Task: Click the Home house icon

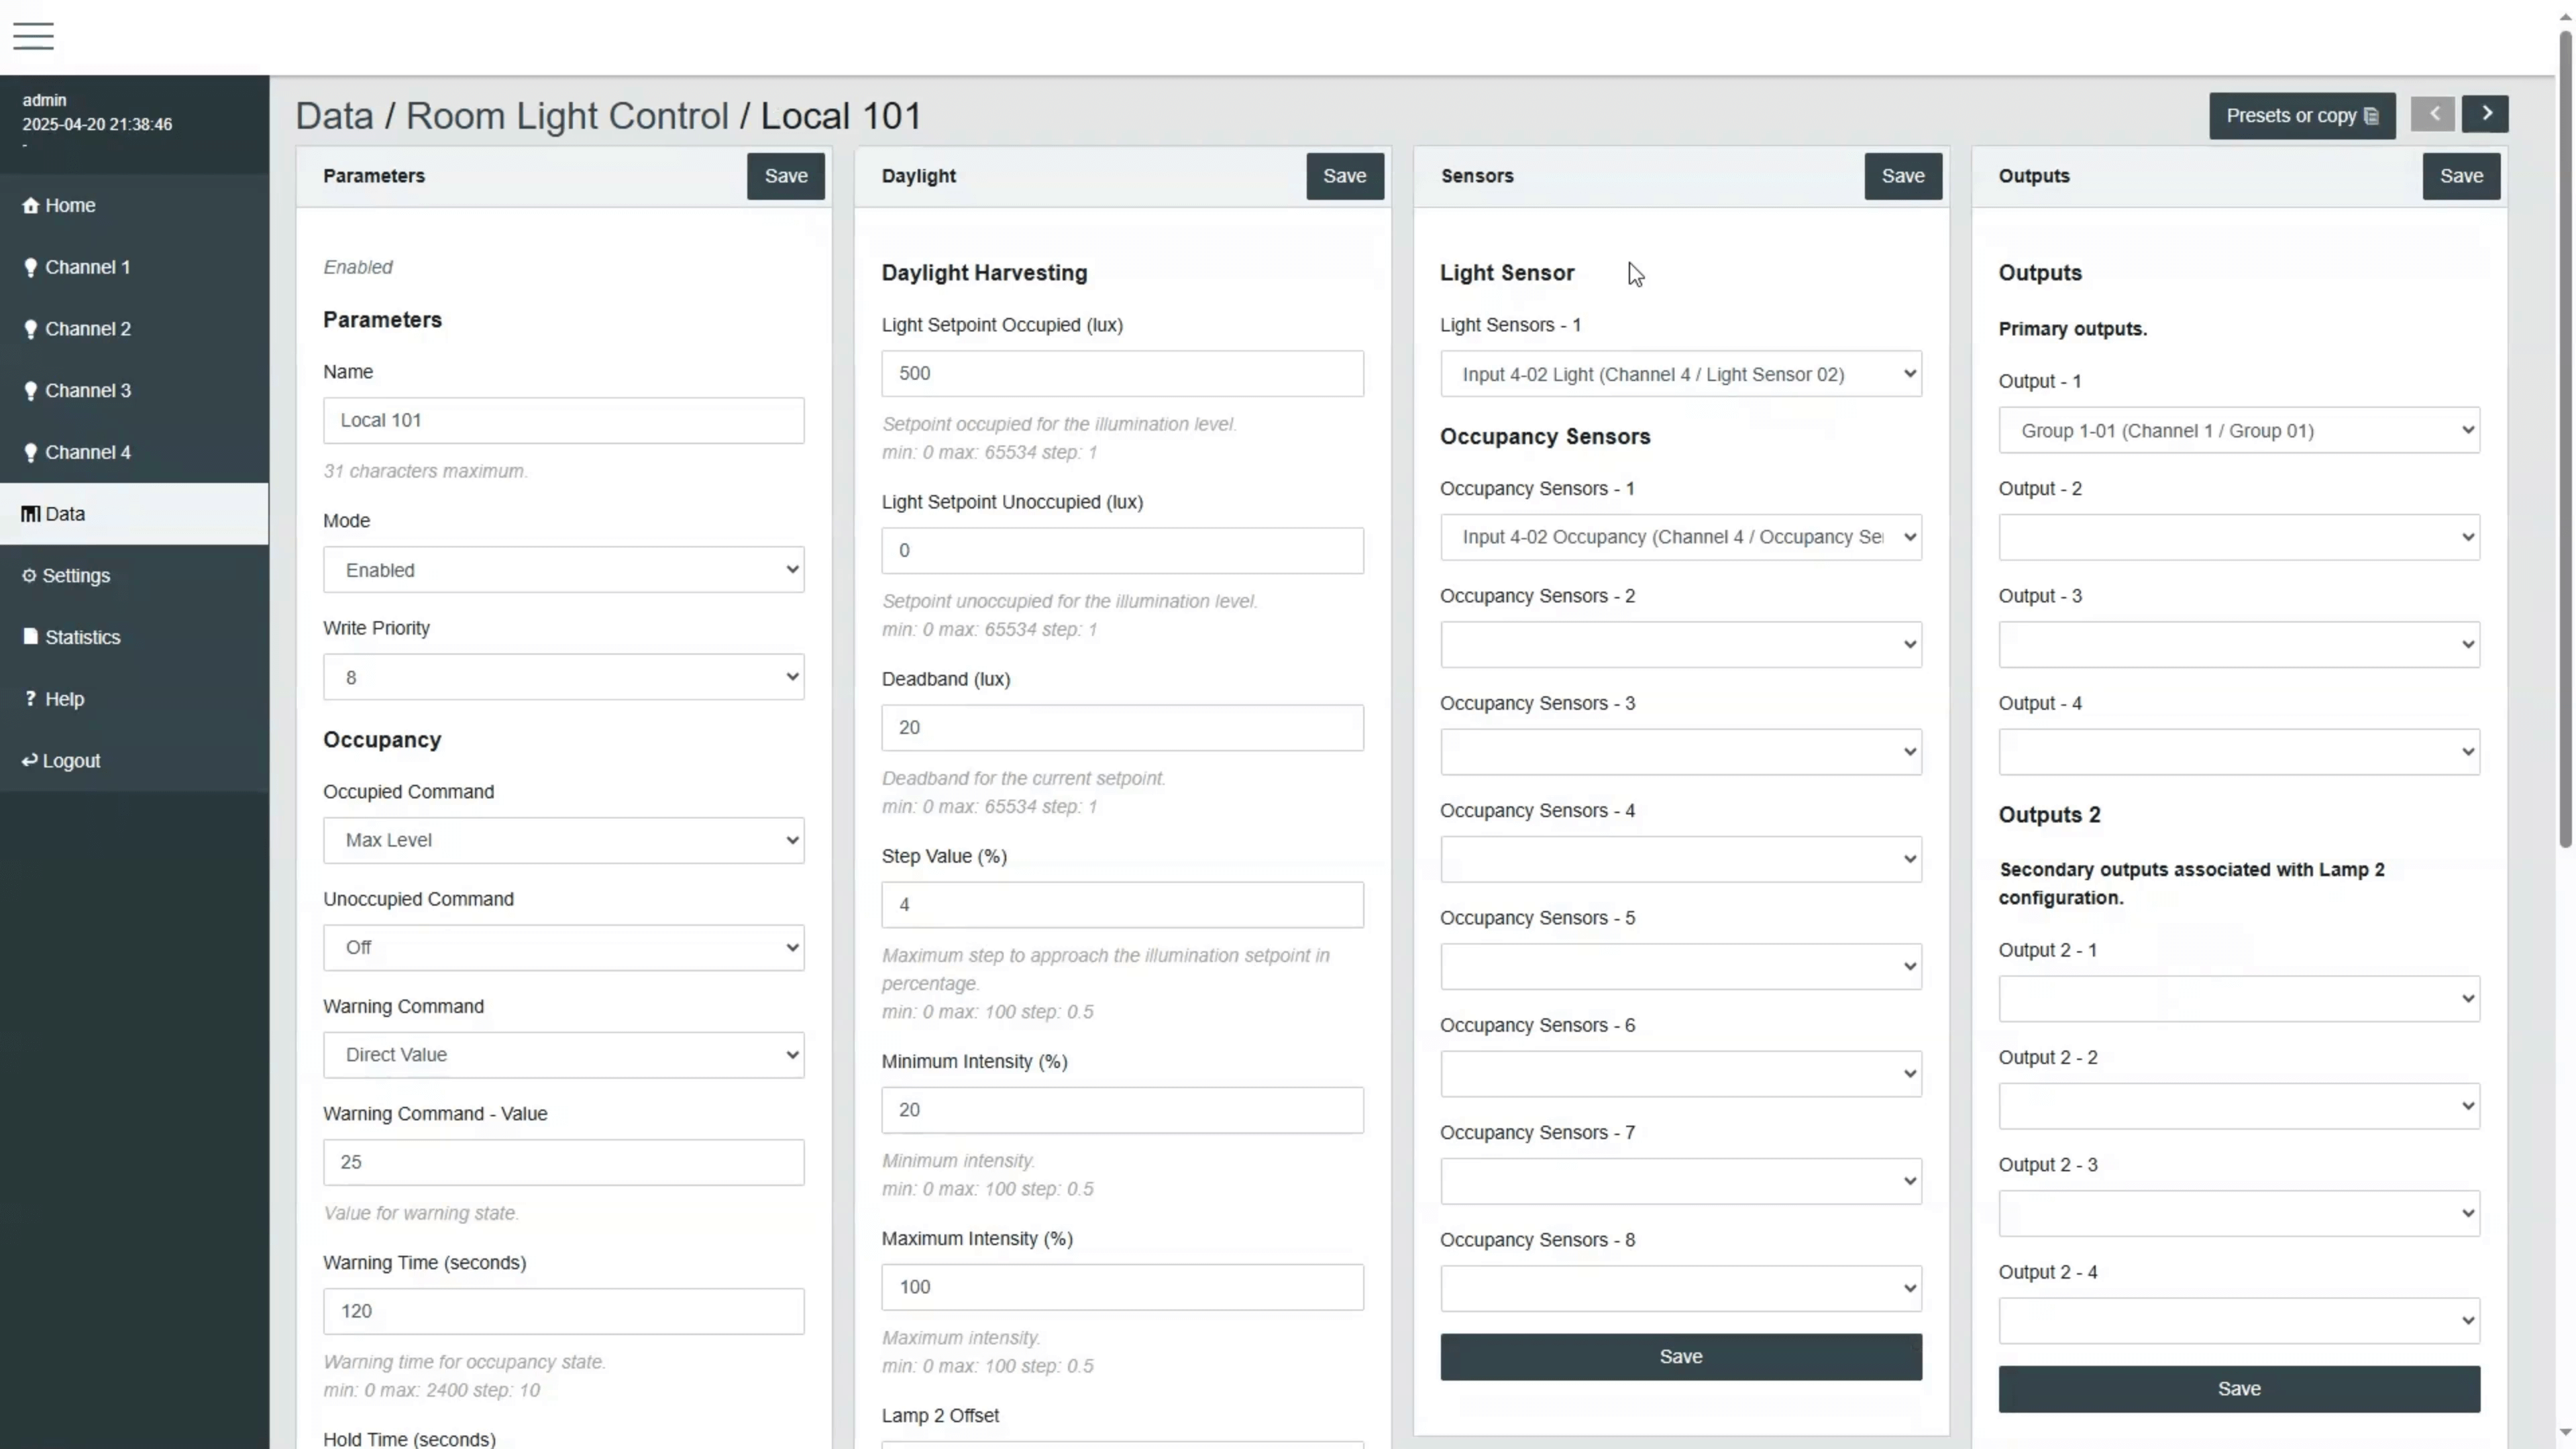Action: click(x=30, y=205)
